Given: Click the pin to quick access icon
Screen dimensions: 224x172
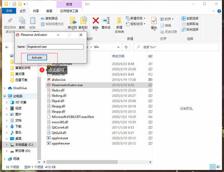Looking at the screenshot, I should pyautogui.click(x=10, y=21).
